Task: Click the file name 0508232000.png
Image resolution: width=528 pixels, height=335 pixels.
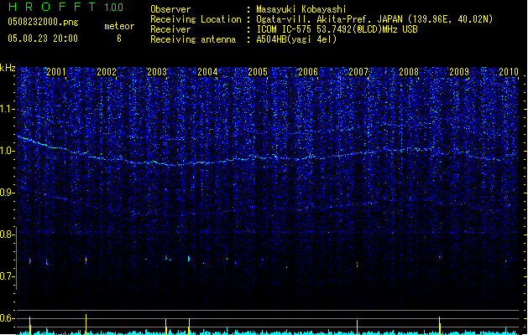Action: coord(43,22)
